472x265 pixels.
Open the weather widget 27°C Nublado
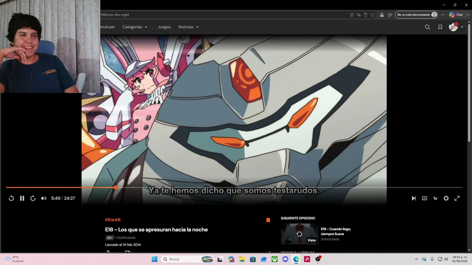(14, 259)
